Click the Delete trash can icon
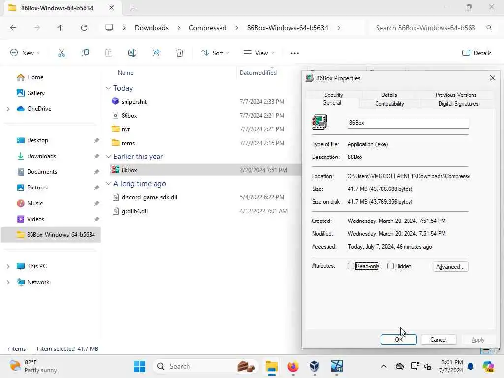The width and height of the screenshot is (504, 378). click(180, 53)
